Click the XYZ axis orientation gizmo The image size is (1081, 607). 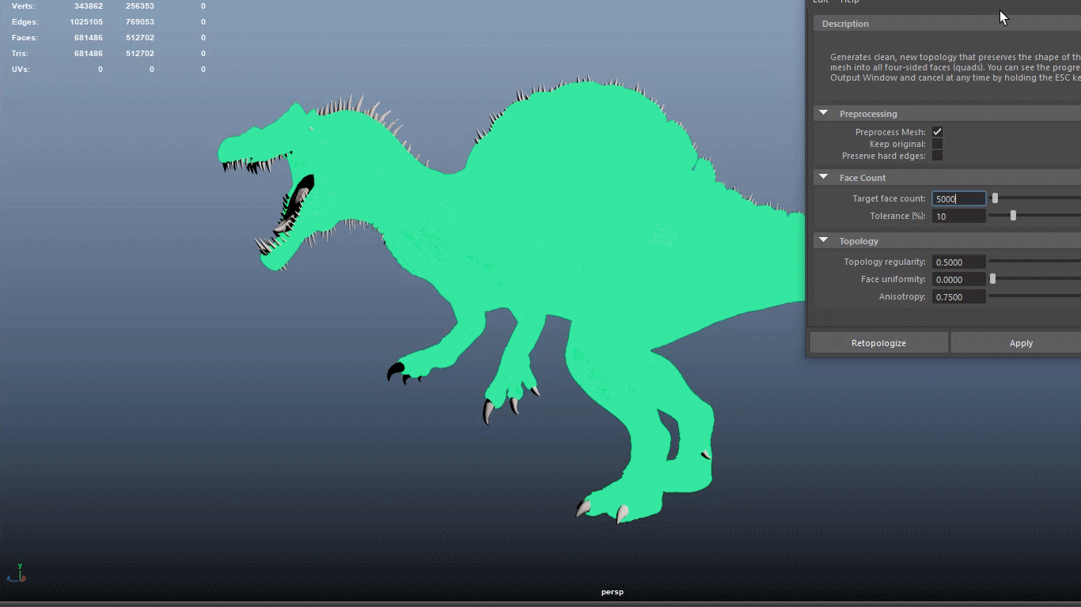tap(17, 574)
